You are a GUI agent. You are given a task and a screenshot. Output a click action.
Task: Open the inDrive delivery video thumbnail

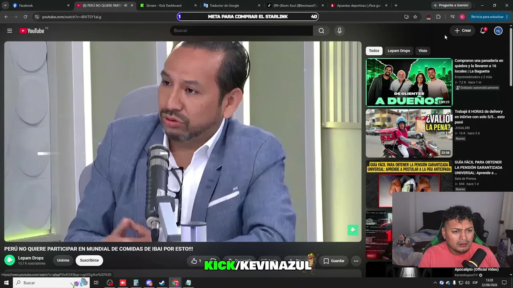(x=409, y=134)
